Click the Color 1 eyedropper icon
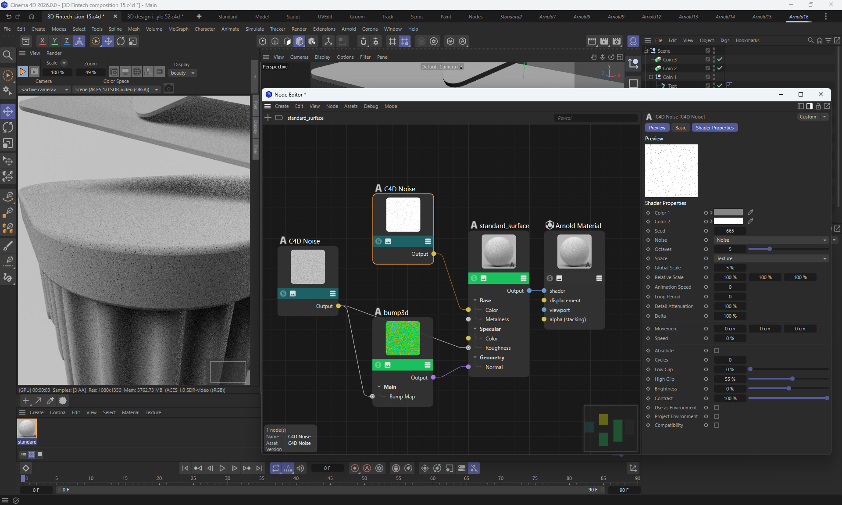The image size is (842, 505). coord(750,212)
